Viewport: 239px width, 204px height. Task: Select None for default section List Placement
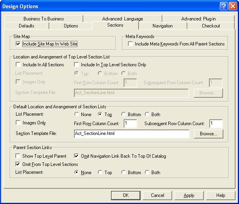point(77,115)
